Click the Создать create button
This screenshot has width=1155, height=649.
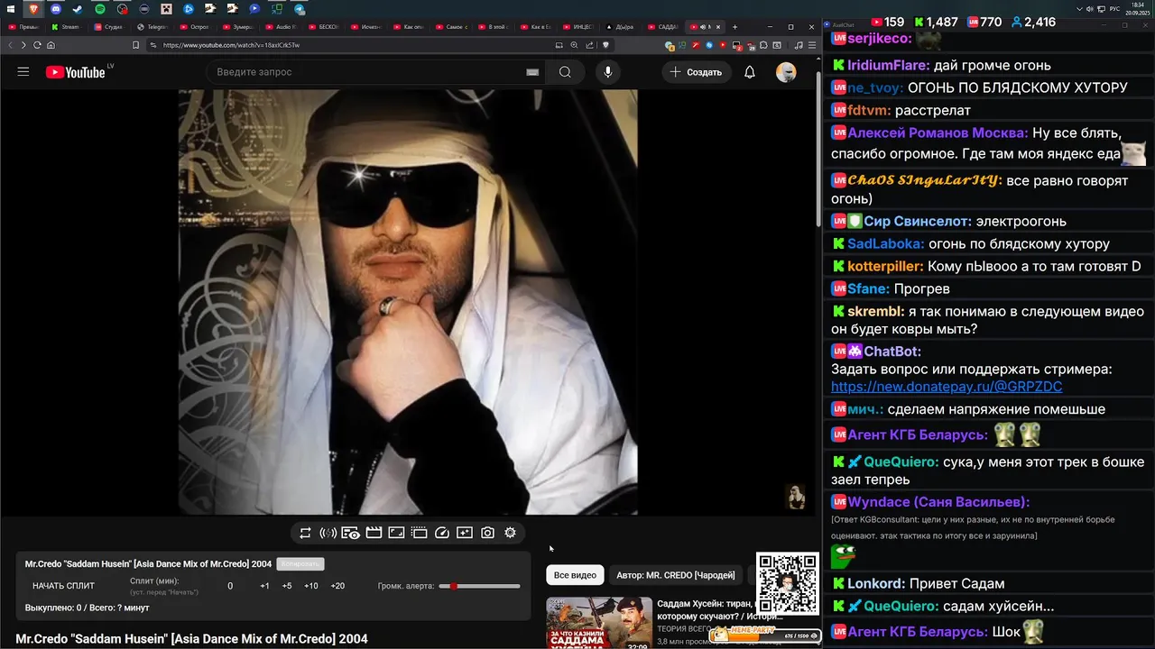696,72
